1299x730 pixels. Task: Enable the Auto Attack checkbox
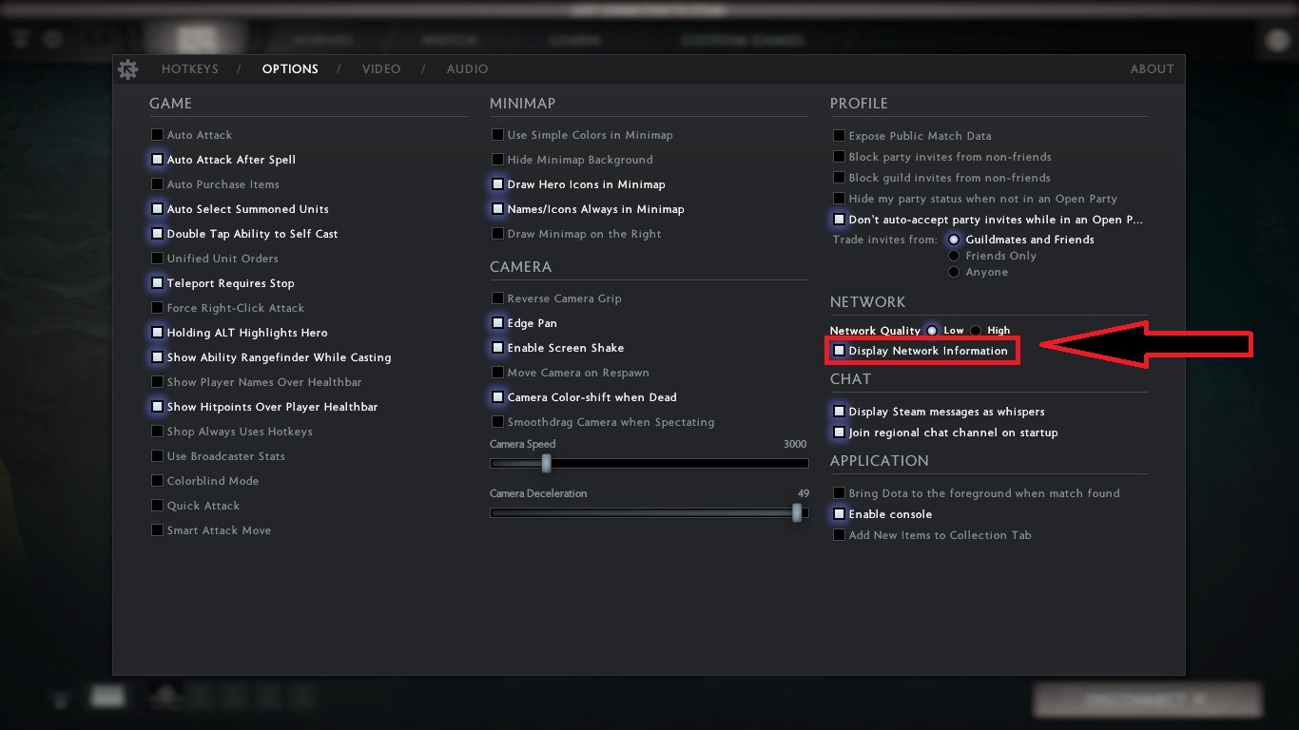click(x=158, y=135)
